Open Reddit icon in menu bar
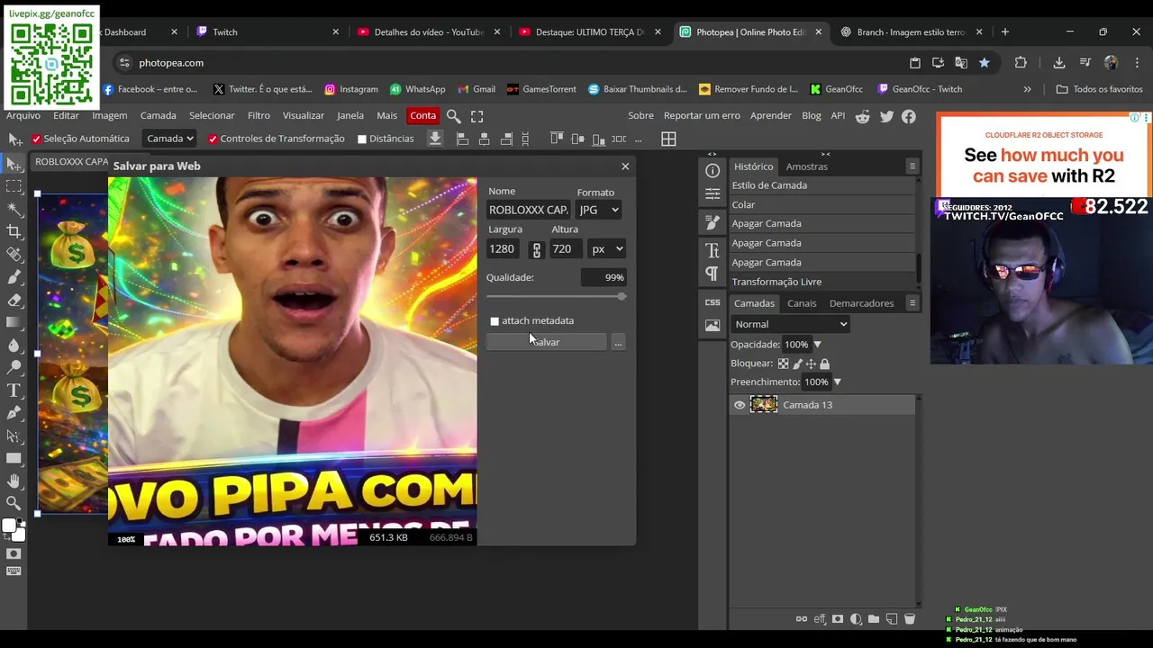The height and width of the screenshot is (648, 1153). point(863,116)
